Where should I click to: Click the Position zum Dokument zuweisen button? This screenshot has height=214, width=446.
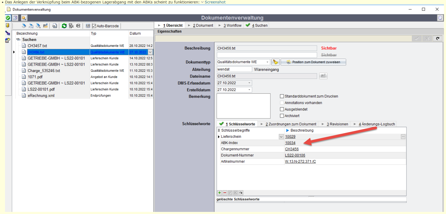click(x=313, y=62)
